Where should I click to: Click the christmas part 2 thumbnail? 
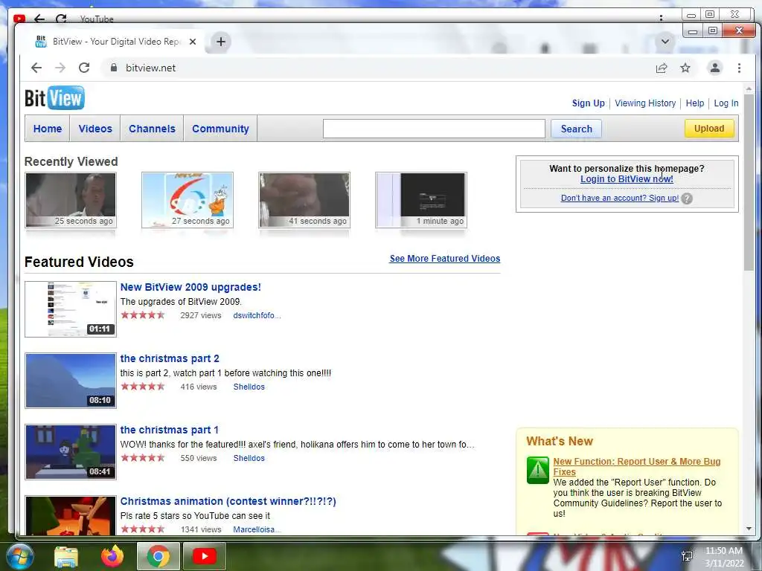71,381
